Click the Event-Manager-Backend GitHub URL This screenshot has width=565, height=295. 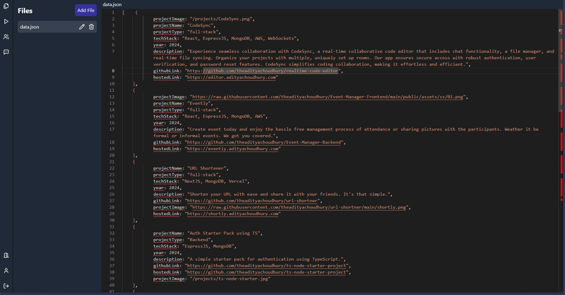(x=265, y=142)
